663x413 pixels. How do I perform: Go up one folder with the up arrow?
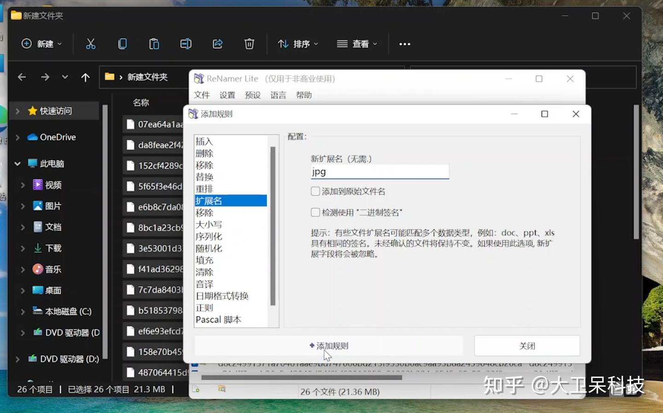(85, 77)
